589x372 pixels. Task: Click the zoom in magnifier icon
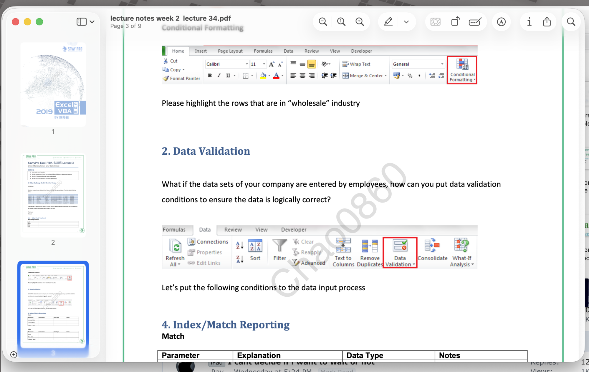pyautogui.click(x=359, y=22)
